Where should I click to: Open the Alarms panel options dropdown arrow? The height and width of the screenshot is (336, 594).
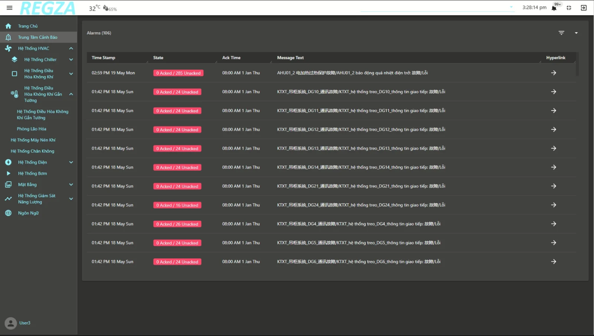576,33
